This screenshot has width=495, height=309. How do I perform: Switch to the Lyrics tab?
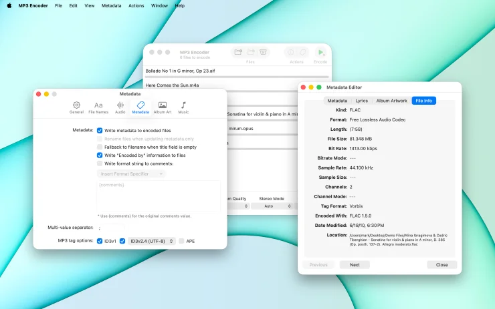coord(361,101)
